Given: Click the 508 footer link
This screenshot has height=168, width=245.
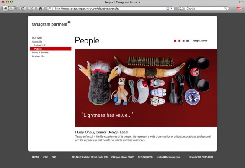Looking at the screenshot, I should (x=54, y=157).
